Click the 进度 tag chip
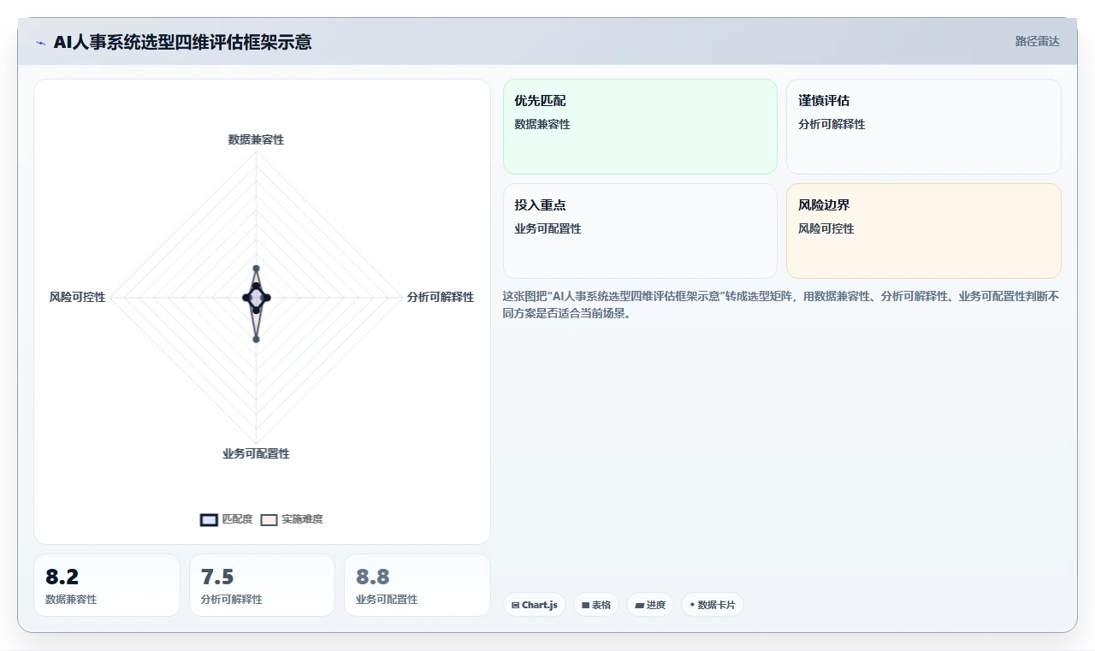 [x=650, y=605]
